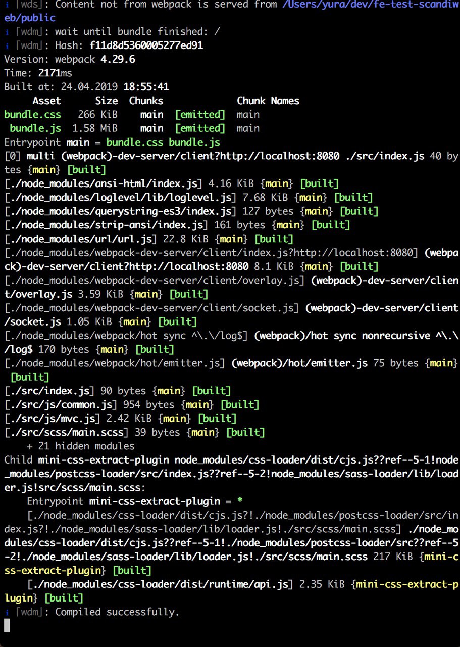The image size is (460, 647).
Task: Click the 2.42 KiB size of mvc.js
Action: tap(129, 419)
